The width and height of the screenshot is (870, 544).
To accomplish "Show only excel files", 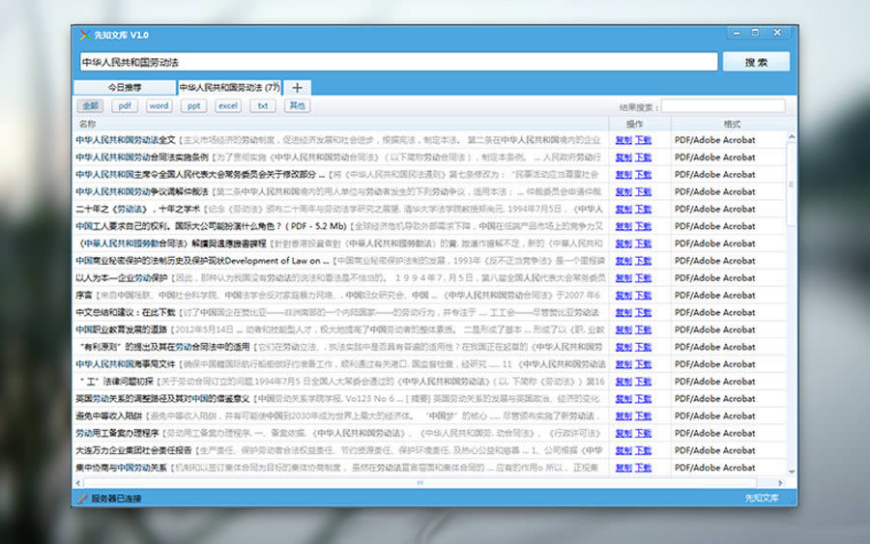I will 228,106.
